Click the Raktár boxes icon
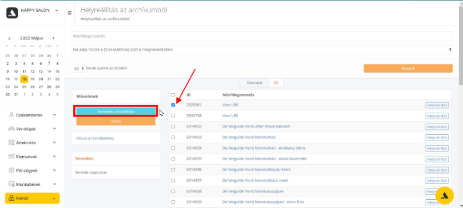Screen dimensions: 463x208 click(12, 199)
